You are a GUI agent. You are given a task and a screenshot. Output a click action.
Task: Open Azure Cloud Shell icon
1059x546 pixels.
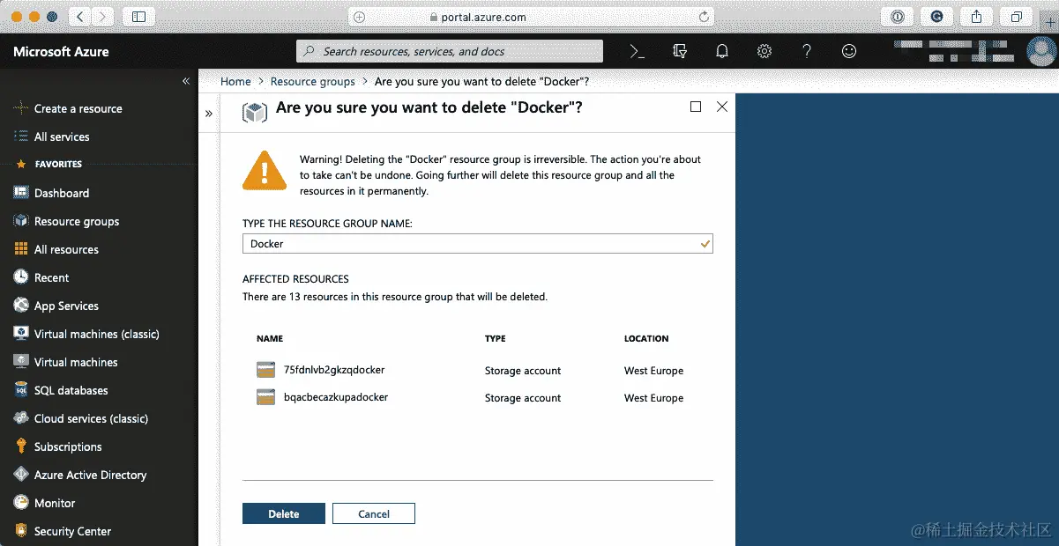click(637, 52)
